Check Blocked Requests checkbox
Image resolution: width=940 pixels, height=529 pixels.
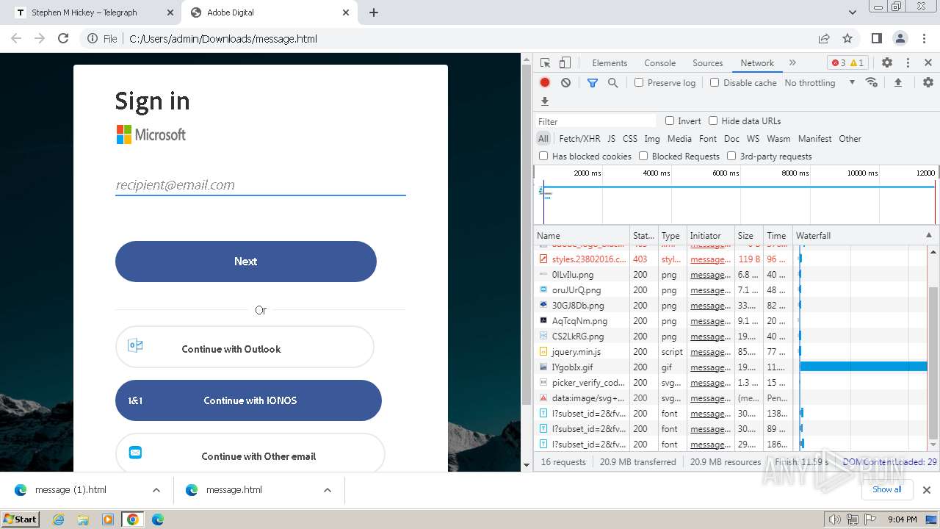click(643, 156)
